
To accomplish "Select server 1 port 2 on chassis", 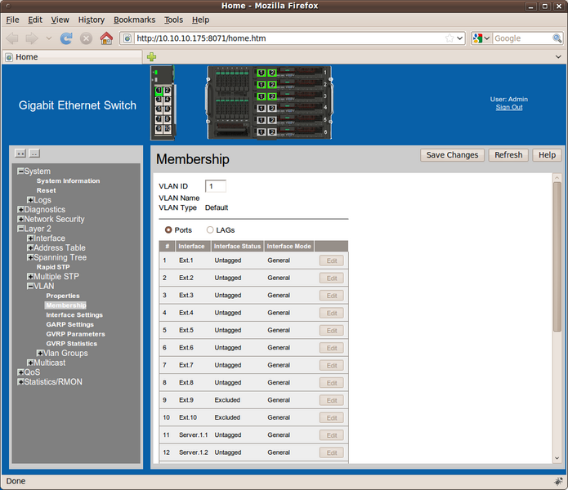I will [x=272, y=73].
